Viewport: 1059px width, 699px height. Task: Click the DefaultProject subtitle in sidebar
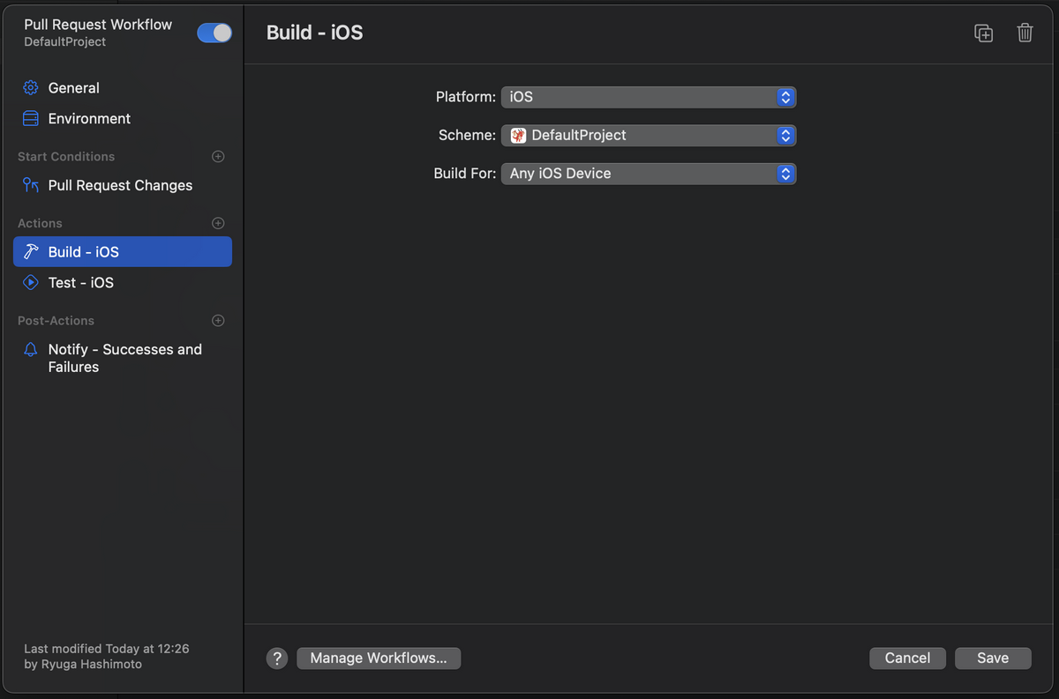65,42
